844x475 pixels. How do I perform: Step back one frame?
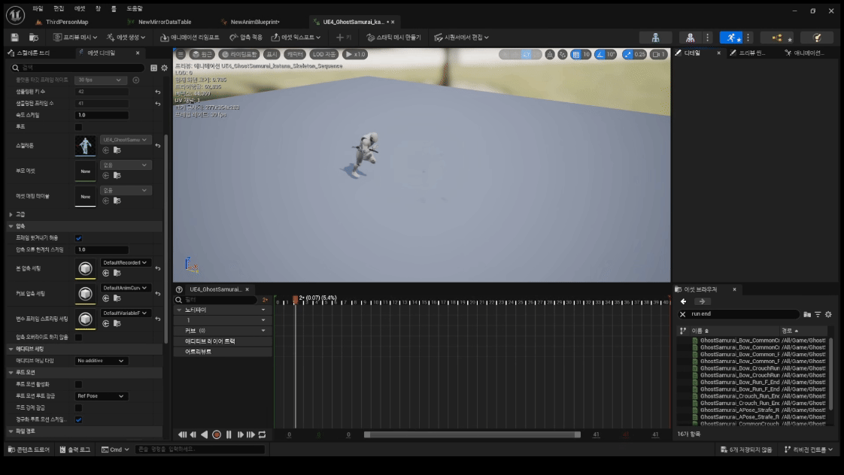[193, 434]
